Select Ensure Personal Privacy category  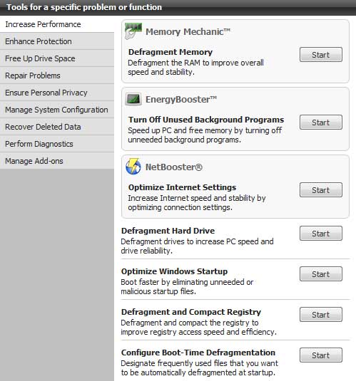(x=57, y=93)
